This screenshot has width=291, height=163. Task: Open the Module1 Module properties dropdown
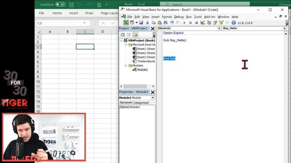click(x=153, y=98)
